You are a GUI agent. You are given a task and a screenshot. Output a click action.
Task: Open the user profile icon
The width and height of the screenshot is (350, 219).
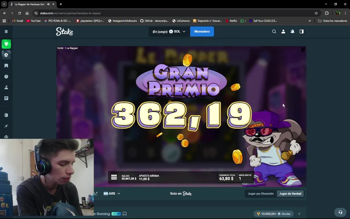point(283,32)
